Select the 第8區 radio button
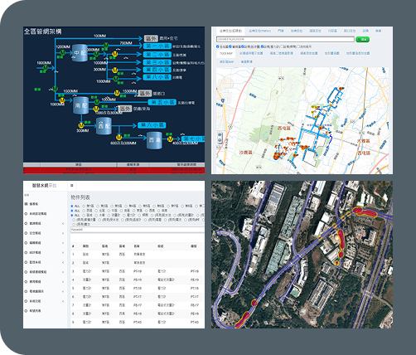Image resolution: width=416 pixels, height=355 pixels. pyautogui.click(x=182, y=206)
